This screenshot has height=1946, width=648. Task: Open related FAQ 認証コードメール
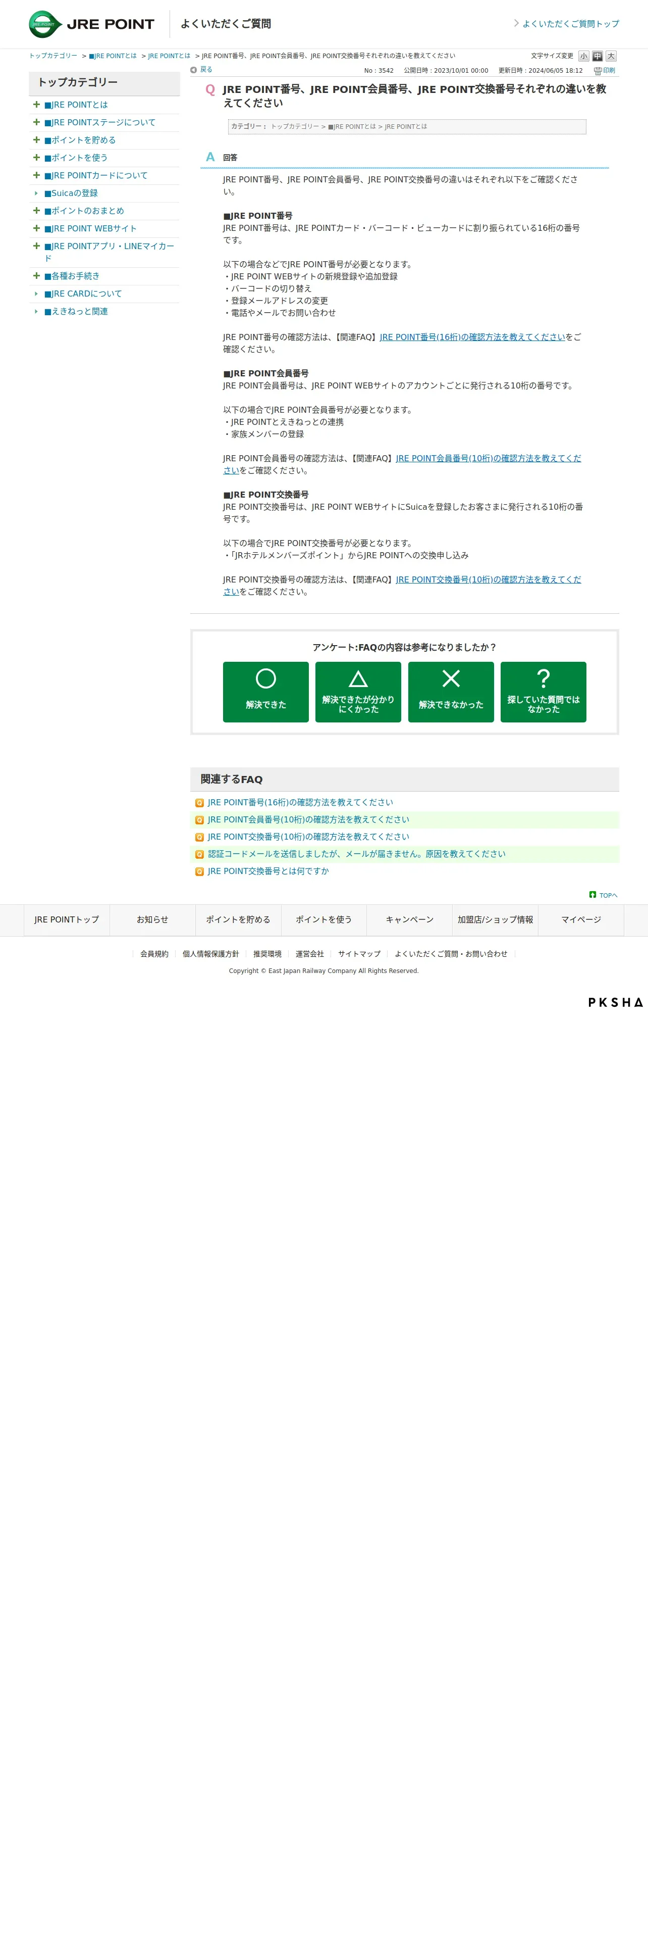tap(357, 854)
